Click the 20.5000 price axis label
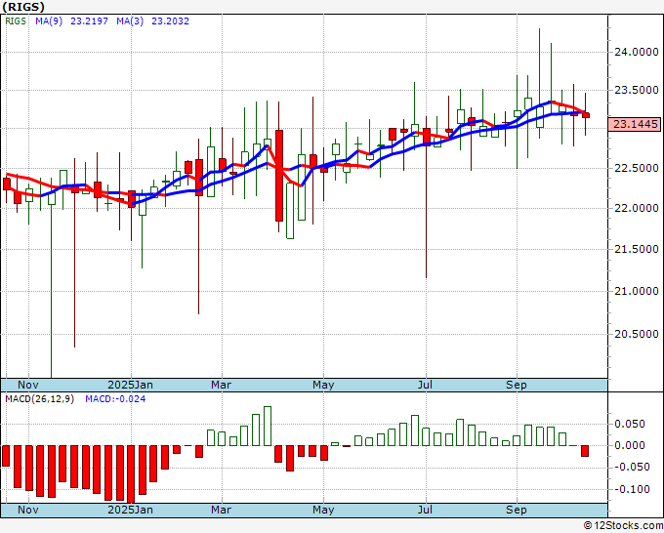The width and height of the screenshot is (664, 533). [637, 334]
